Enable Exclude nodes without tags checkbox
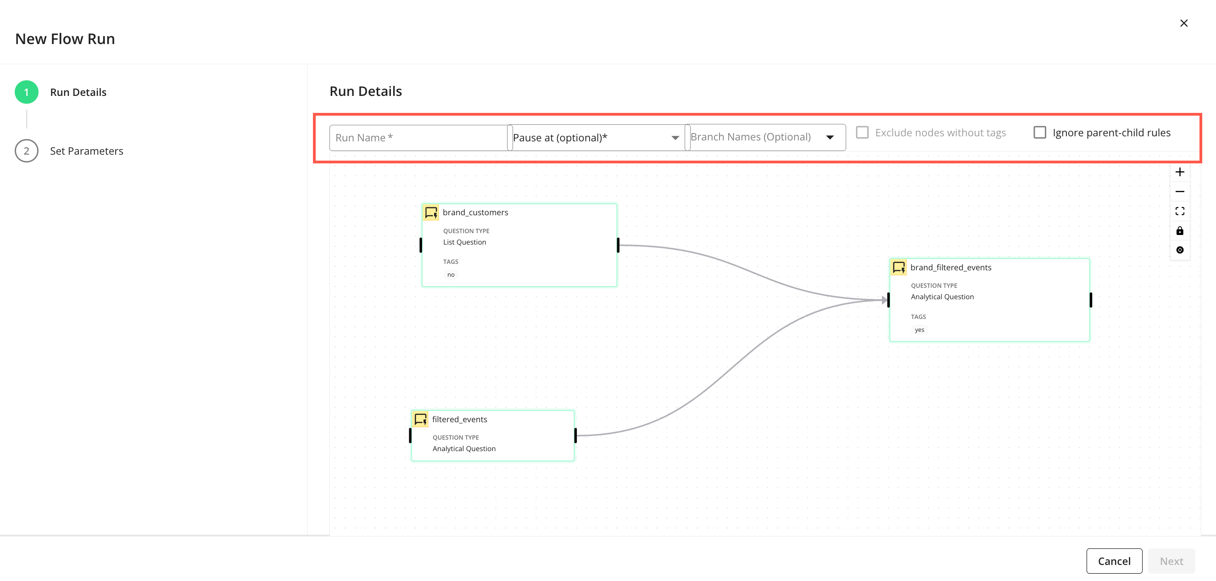Viewport: 1216px width, 581px height. [862, 133]
